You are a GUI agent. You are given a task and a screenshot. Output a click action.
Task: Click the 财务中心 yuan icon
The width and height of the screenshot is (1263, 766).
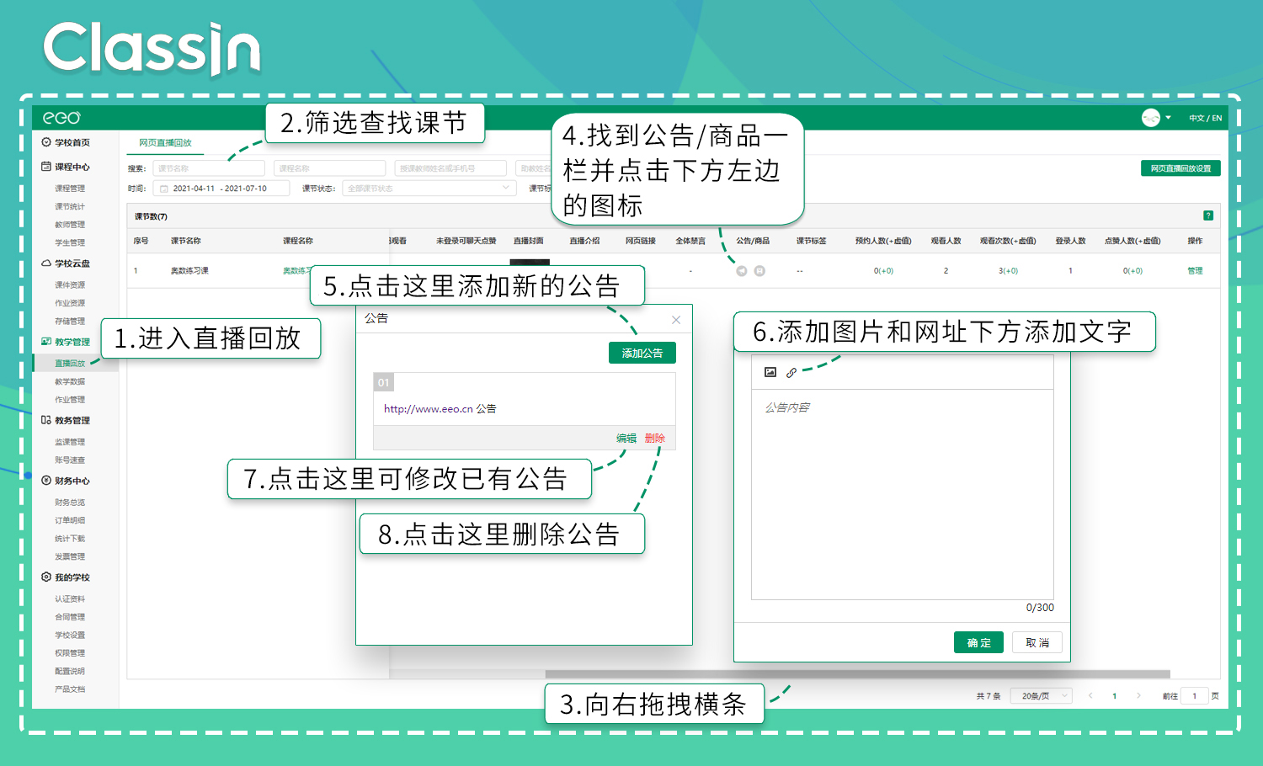click(x=46, y=481)
